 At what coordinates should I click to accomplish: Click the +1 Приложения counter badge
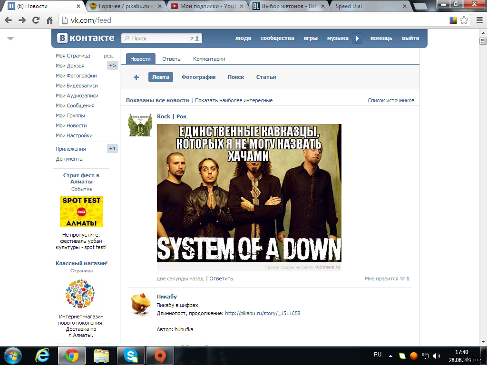[x=112, y=149]
